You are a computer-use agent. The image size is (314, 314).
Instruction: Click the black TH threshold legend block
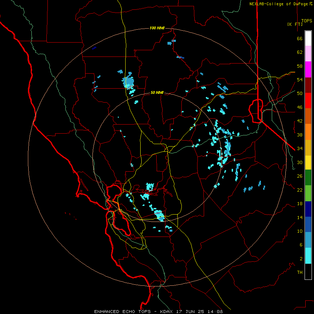[308, 271]
